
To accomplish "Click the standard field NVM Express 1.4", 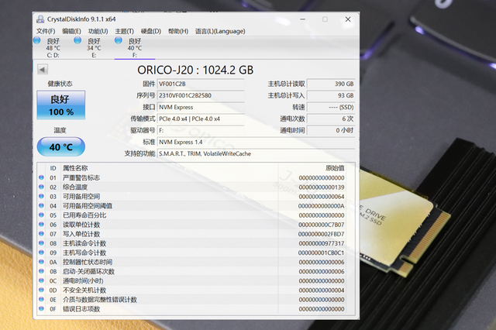I will coord(257,142).
